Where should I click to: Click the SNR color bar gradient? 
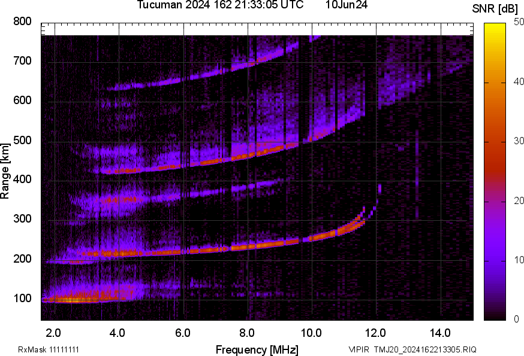tap(495, 172)
